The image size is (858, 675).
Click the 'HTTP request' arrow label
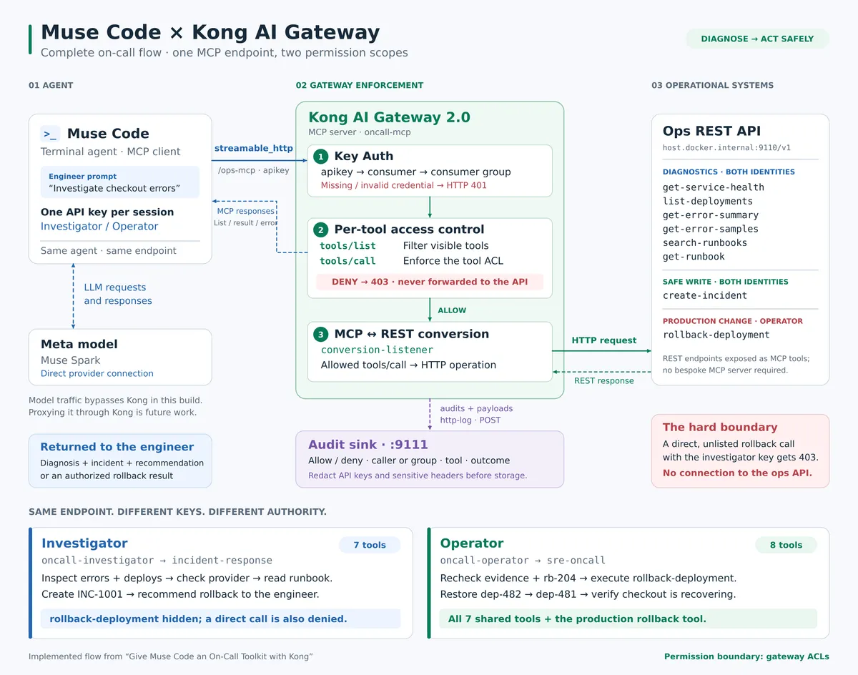tap(604, 340)
